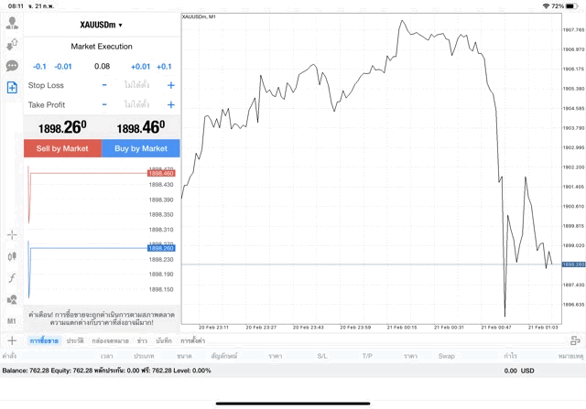Decrease Take Profit with minus button

point(104,105)
